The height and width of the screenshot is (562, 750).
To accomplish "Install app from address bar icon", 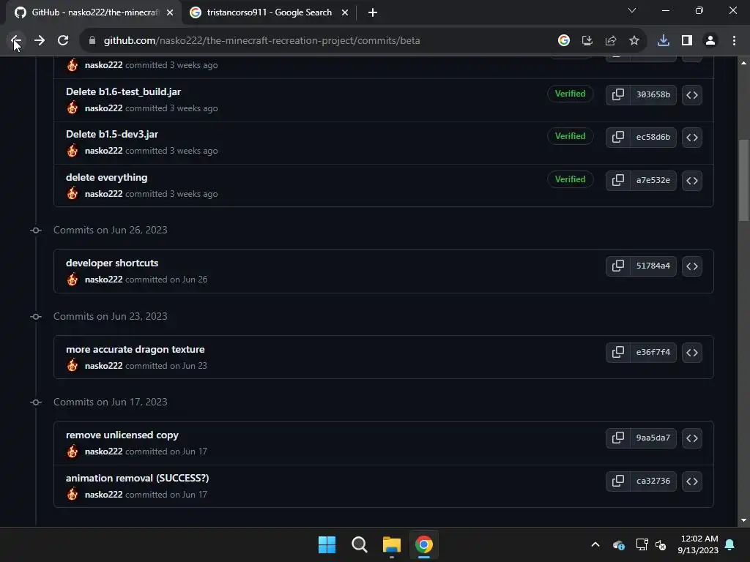I will tap(587, 41).
